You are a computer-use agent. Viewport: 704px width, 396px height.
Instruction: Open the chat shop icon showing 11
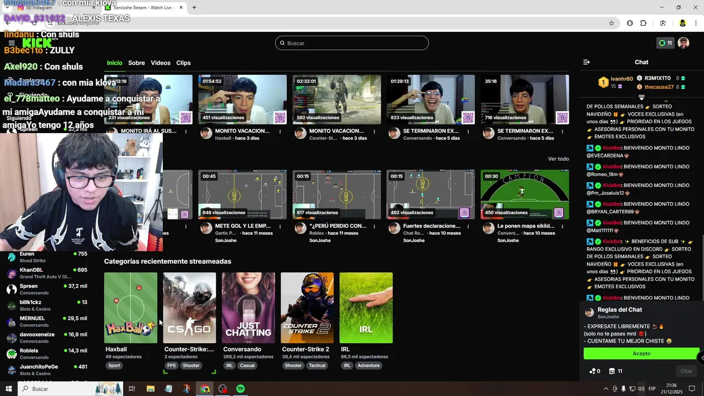click(x=615, y=371)
